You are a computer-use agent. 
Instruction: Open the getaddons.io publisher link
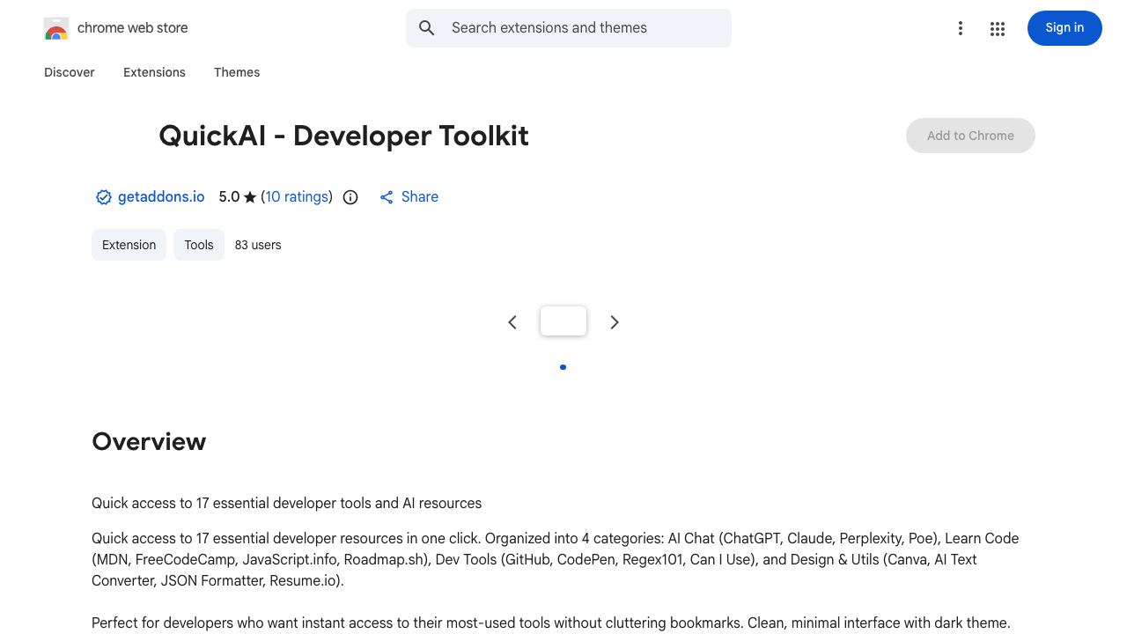pyautogui.click(x=161, y=197)
